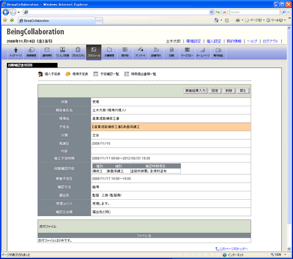Click the ファイル名 column header
293x259 pixels.
(x=144, y=236)
